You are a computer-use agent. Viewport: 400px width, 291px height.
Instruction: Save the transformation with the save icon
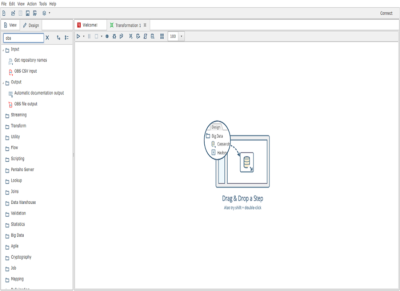point(28,13)
